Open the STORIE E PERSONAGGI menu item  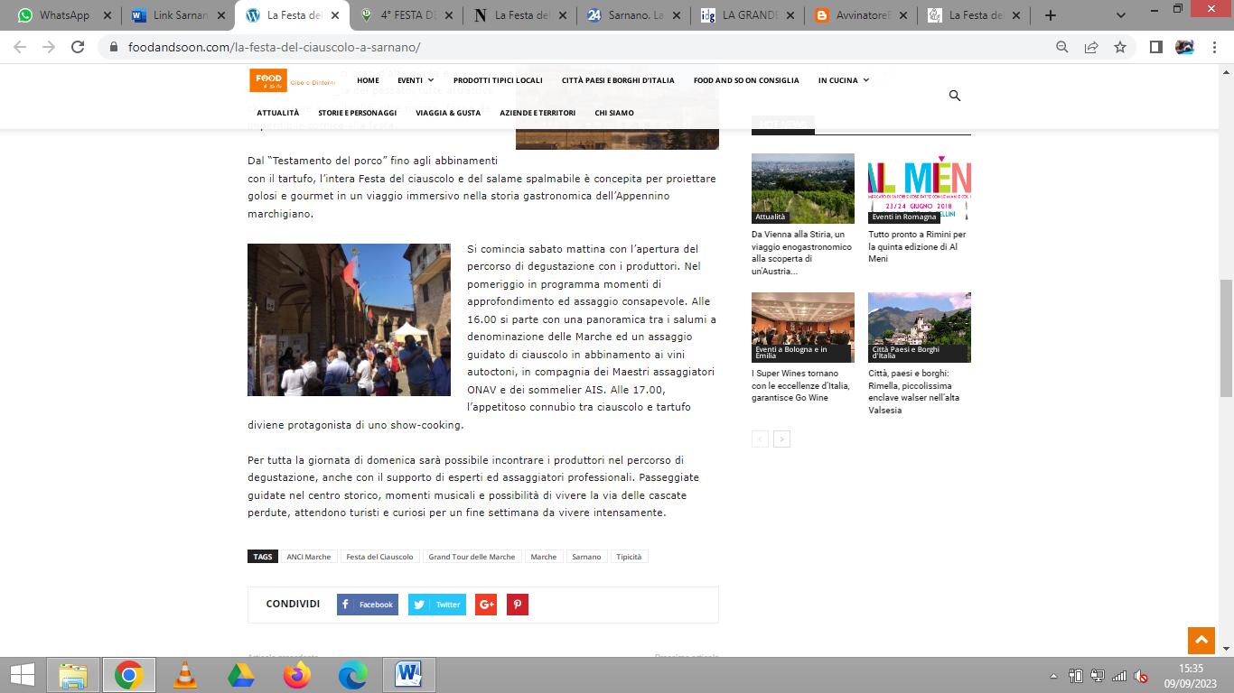coord(357,113)
